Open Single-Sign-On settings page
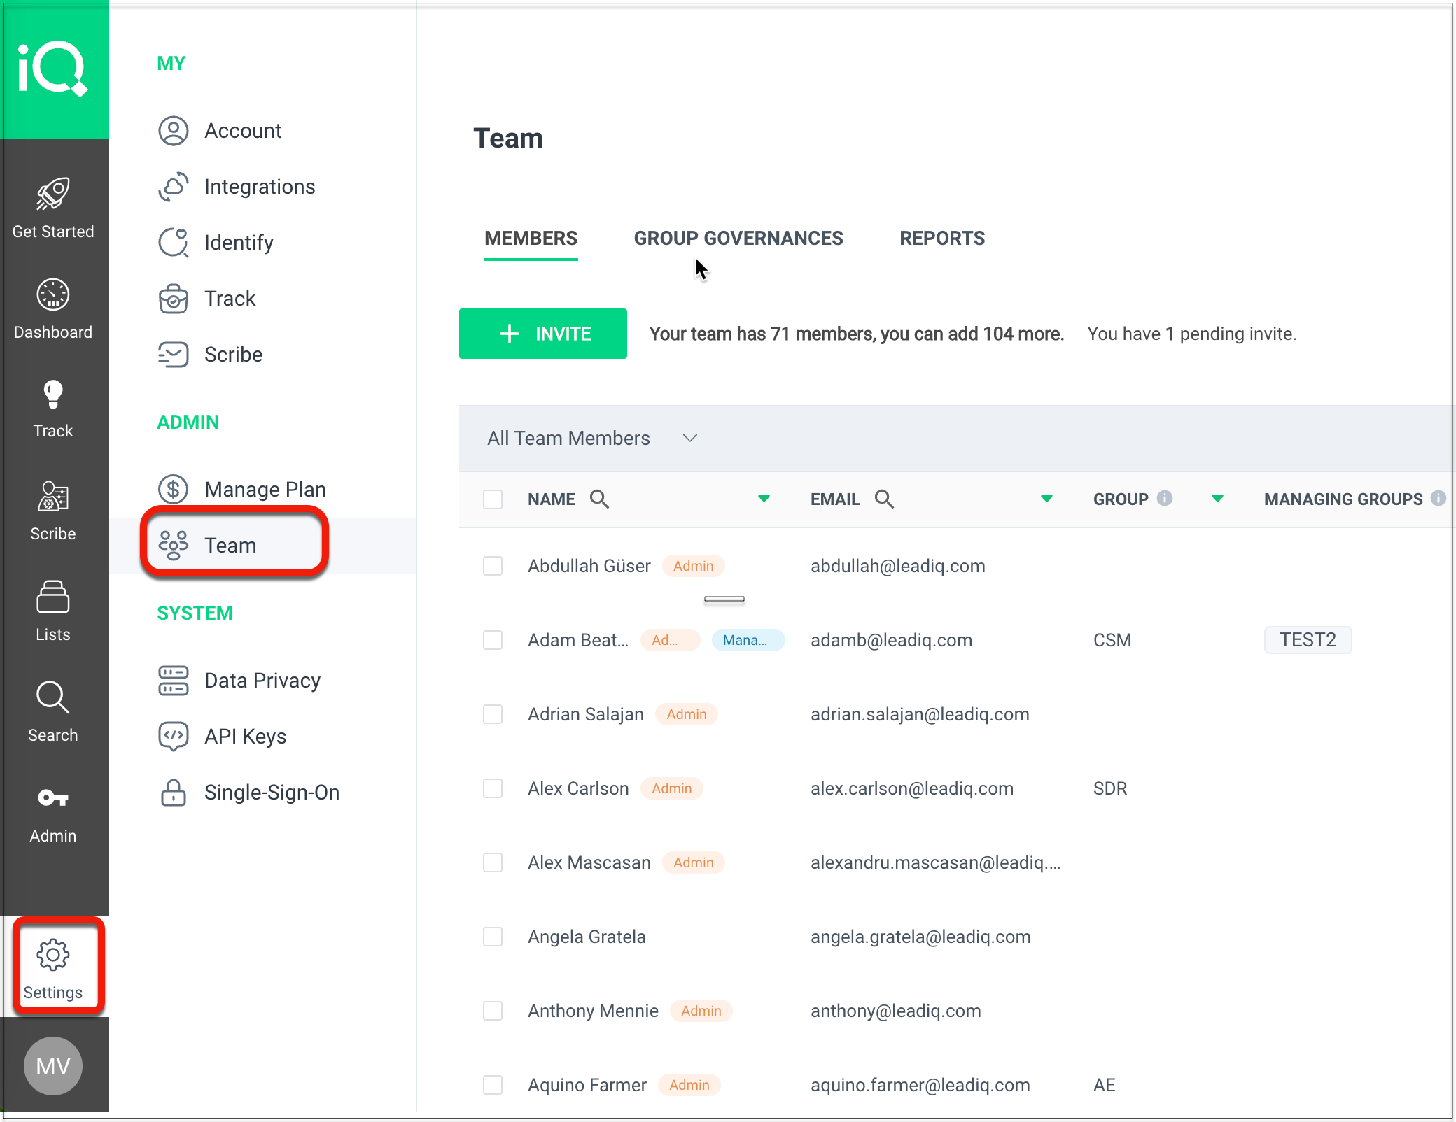Screen dimensions: 1456x1122 point(272,793)
